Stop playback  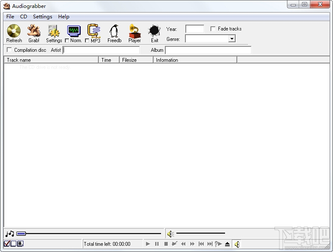(x=166, y=244)
